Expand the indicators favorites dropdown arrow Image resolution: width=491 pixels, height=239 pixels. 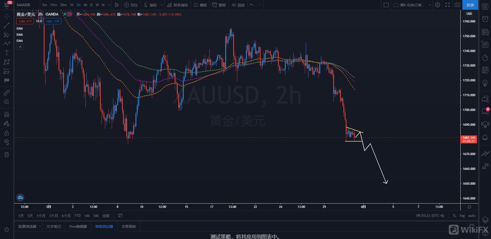tap(162, 5)
